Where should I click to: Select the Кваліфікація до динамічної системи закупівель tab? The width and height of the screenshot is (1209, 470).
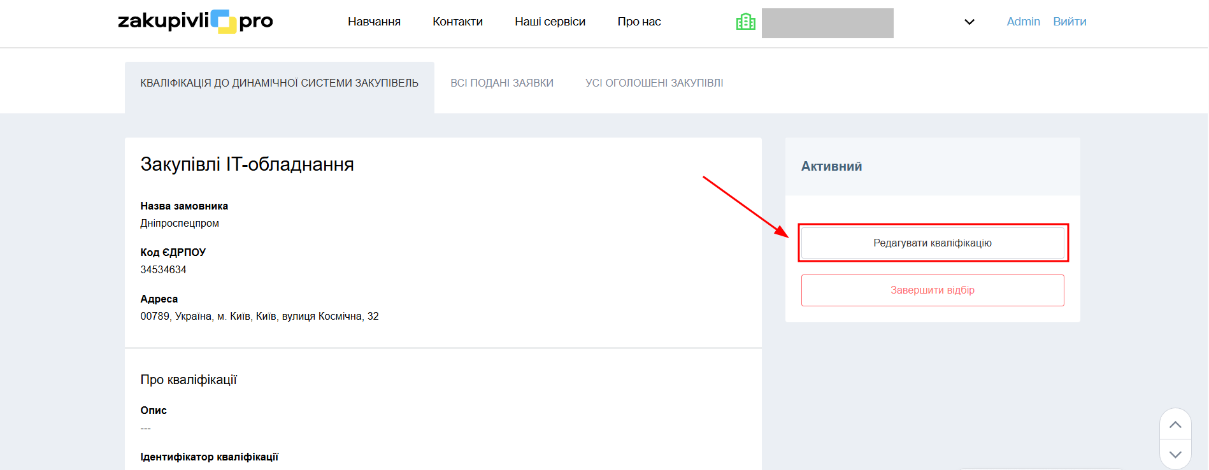pyautogui.click(x=279, y=83)
